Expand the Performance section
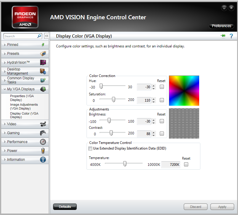The image size is (238, 215). (x=5, y=142)
